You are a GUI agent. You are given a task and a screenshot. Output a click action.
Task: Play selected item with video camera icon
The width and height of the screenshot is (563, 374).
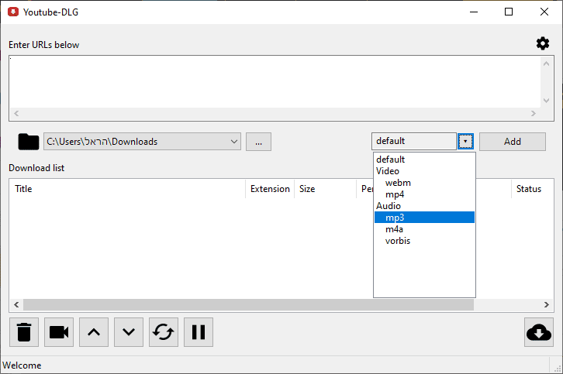point(59,332)
